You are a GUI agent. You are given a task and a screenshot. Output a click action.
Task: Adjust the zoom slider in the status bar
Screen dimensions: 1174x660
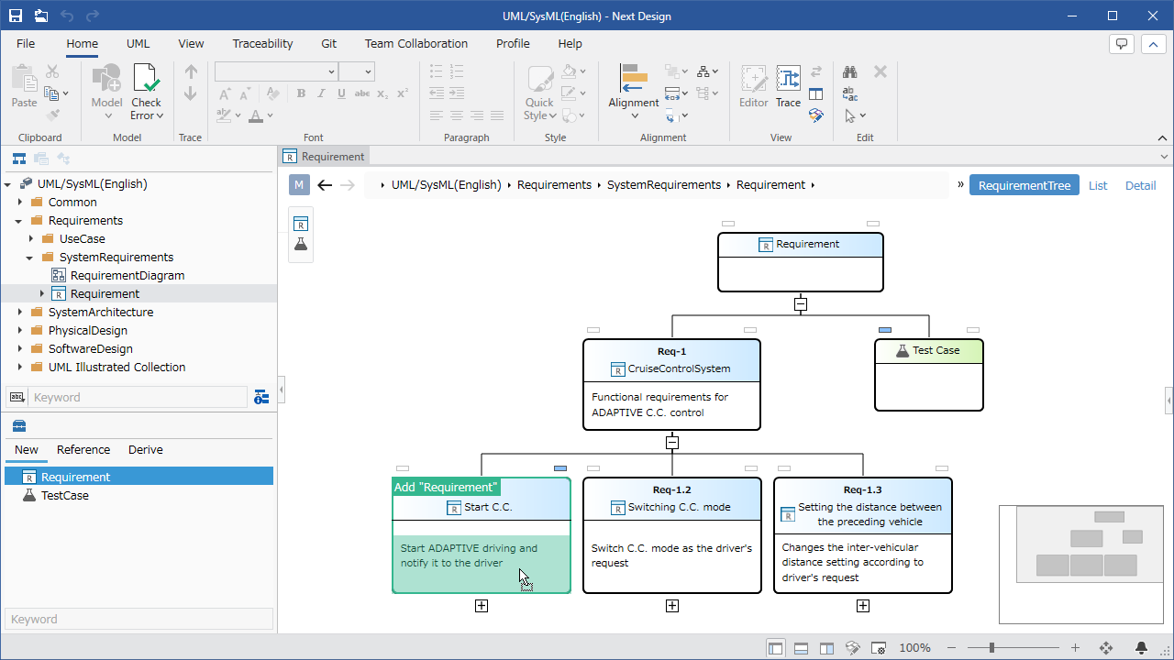(991, 648)
